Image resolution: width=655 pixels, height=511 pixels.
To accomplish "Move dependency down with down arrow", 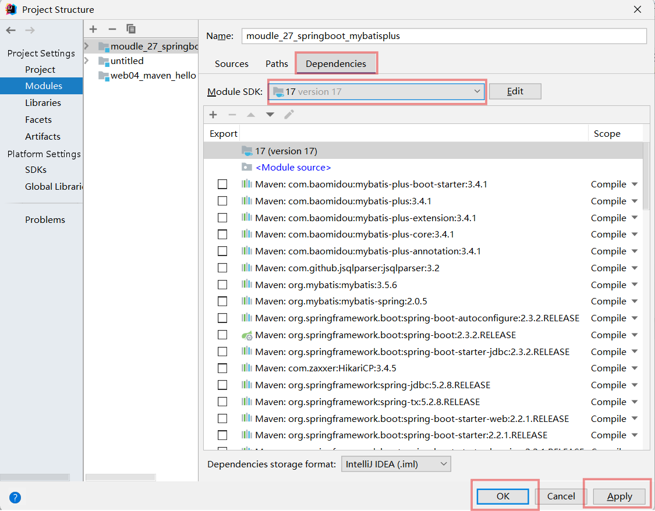I will 270,115.
